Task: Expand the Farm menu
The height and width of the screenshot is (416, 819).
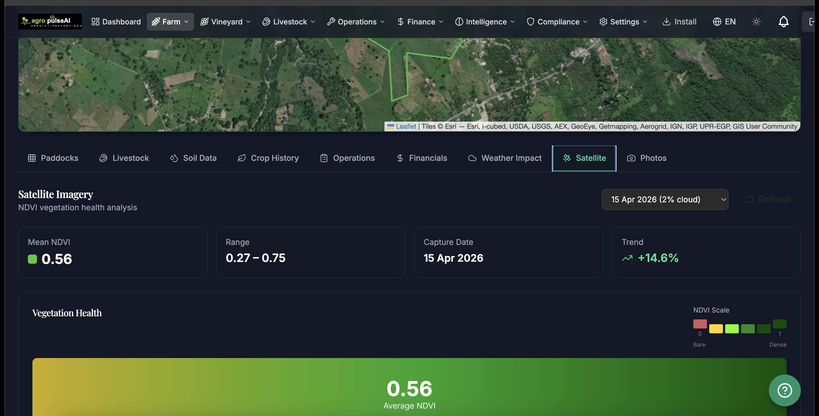Action: pos(170,22)
